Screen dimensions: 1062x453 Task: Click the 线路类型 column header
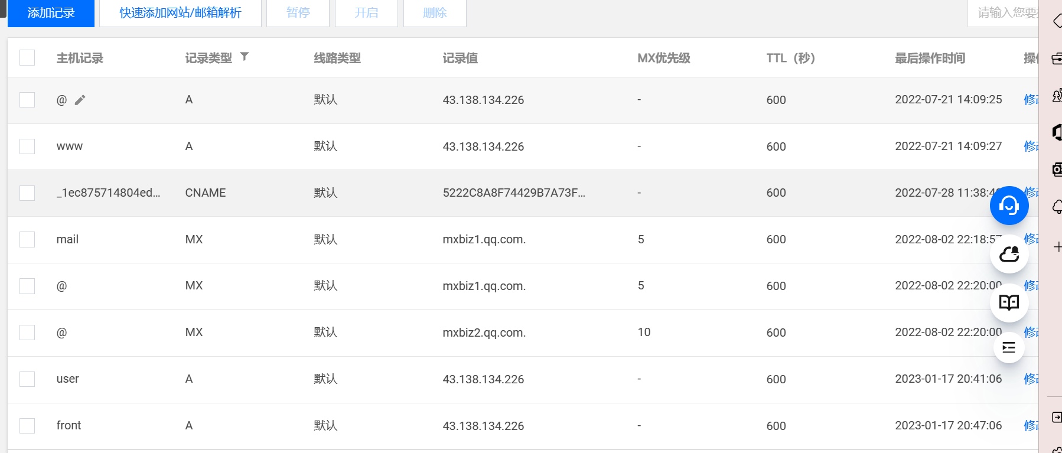tap(337, 58)
